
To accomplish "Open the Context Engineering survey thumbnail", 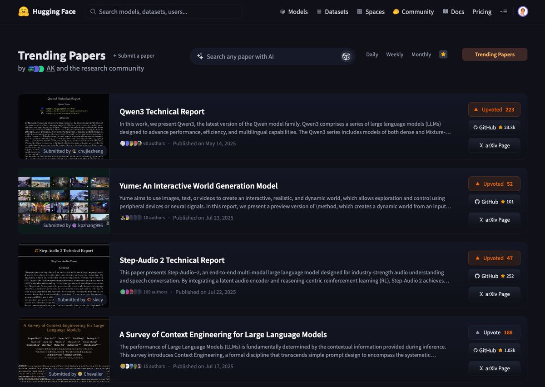I will click(64, 349).
